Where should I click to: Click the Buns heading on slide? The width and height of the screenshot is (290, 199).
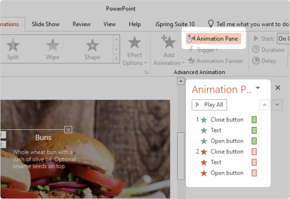point(43,138)
